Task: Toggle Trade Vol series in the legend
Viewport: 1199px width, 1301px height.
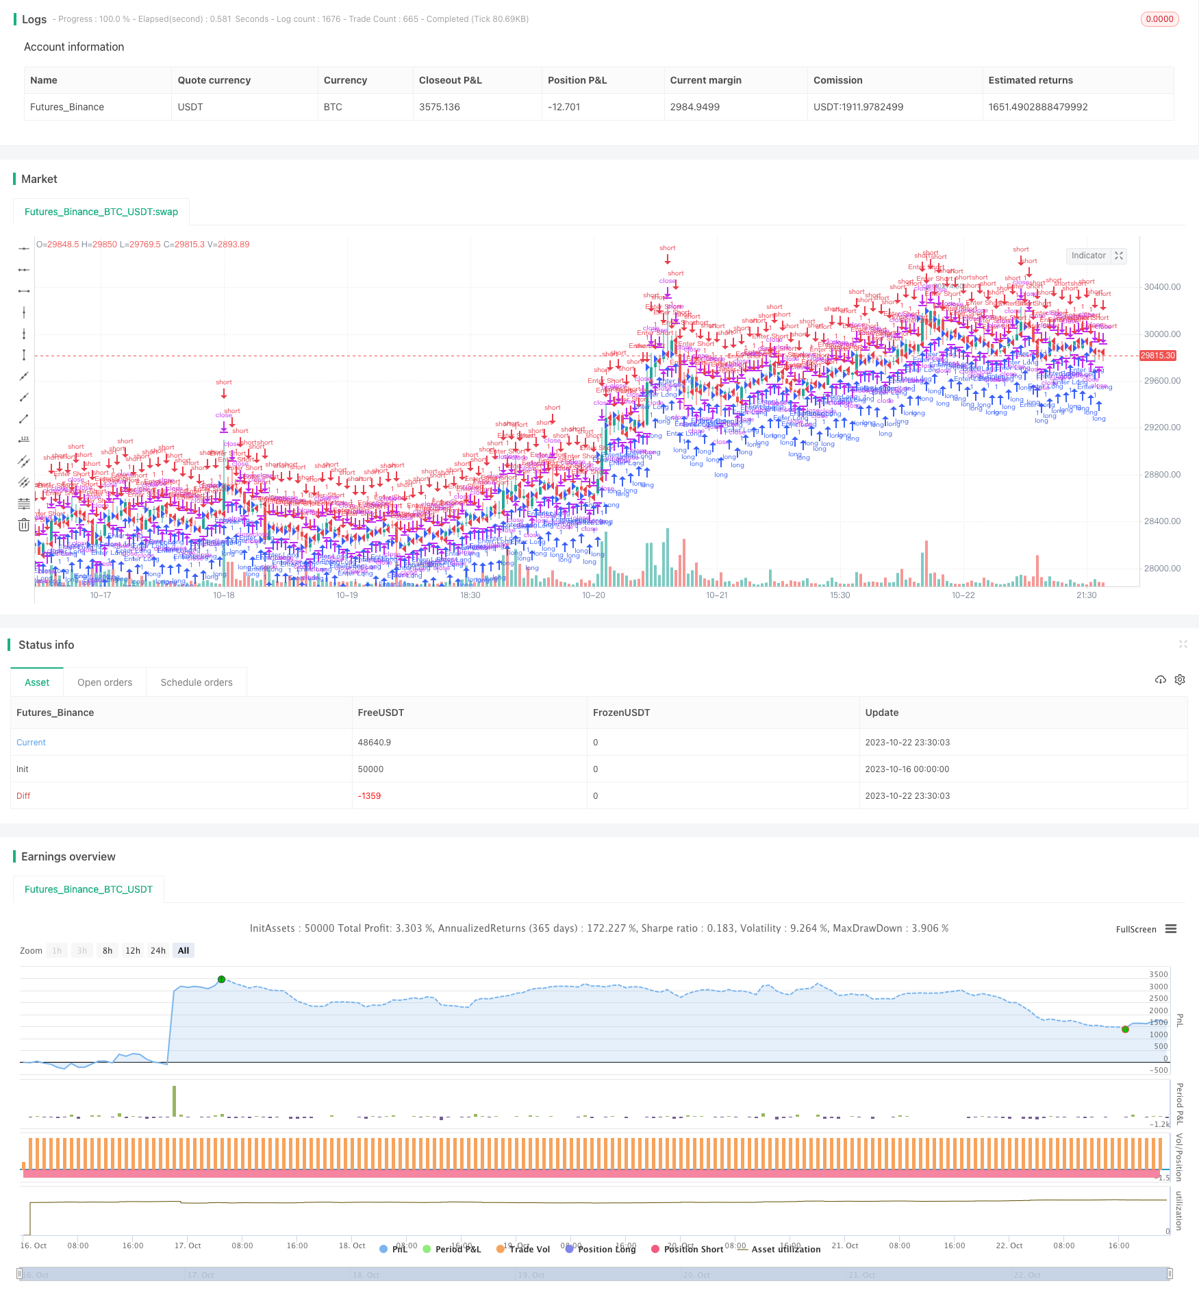Action: 523,1249
